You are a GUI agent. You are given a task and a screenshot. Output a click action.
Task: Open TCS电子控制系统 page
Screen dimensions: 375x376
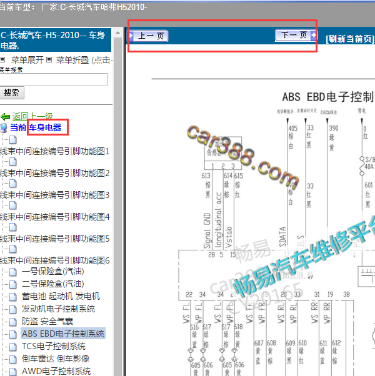[54, 346]
